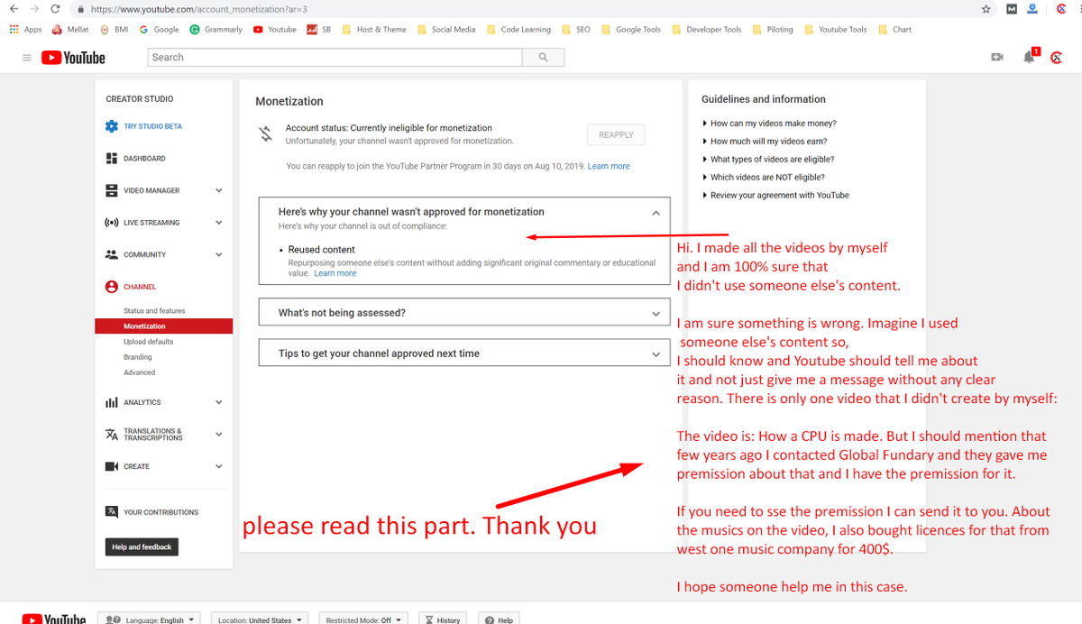Image resolution: width=1082 pixels, height=624 pixels.
Task: Select the Monetization submenu item
Action: point(163,326)
